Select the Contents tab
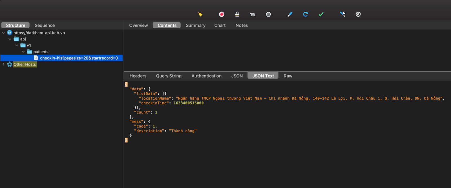 coord(167,25)
